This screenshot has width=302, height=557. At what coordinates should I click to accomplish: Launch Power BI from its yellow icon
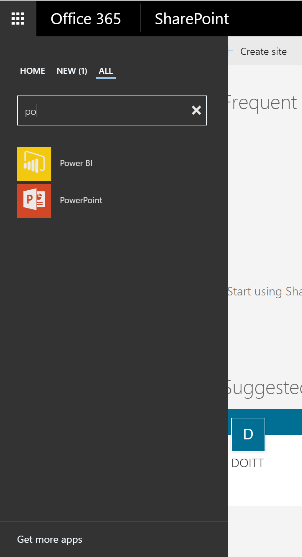tap(34, 164)
